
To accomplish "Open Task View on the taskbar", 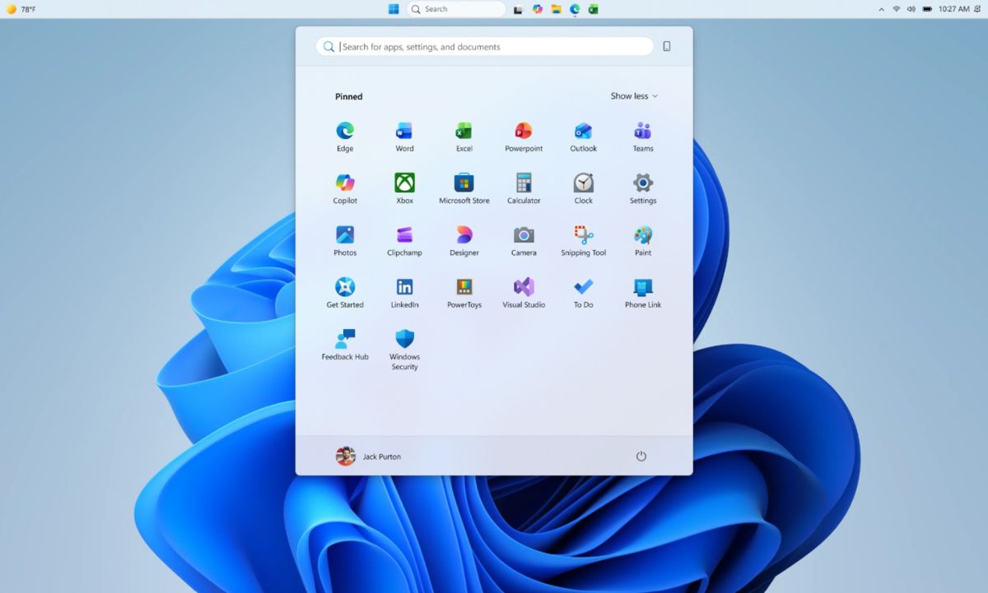I will coord(518,9).
